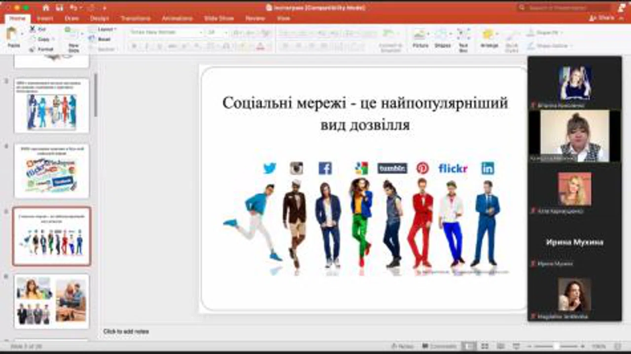Click the Share button
631x354 pixels.
pos(602,18)
